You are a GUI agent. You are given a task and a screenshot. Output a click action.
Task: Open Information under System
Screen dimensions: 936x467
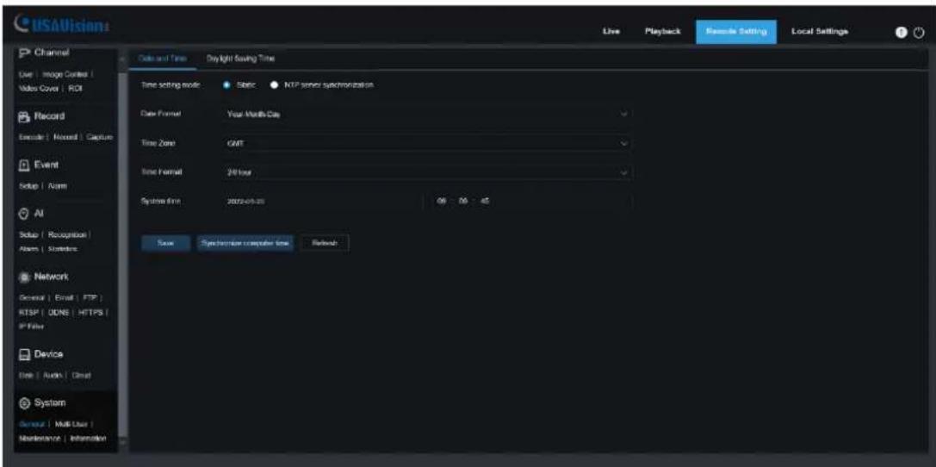pyautogui.click(x=89, y=439)
